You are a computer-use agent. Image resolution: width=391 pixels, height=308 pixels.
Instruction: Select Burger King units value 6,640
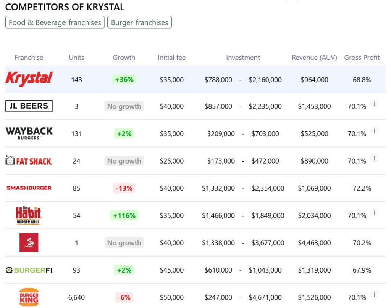(x=76, y=297)
